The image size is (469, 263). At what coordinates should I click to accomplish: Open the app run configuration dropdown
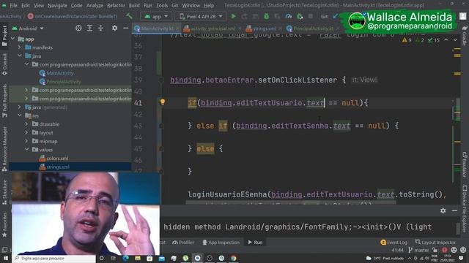tap(156, 16)
